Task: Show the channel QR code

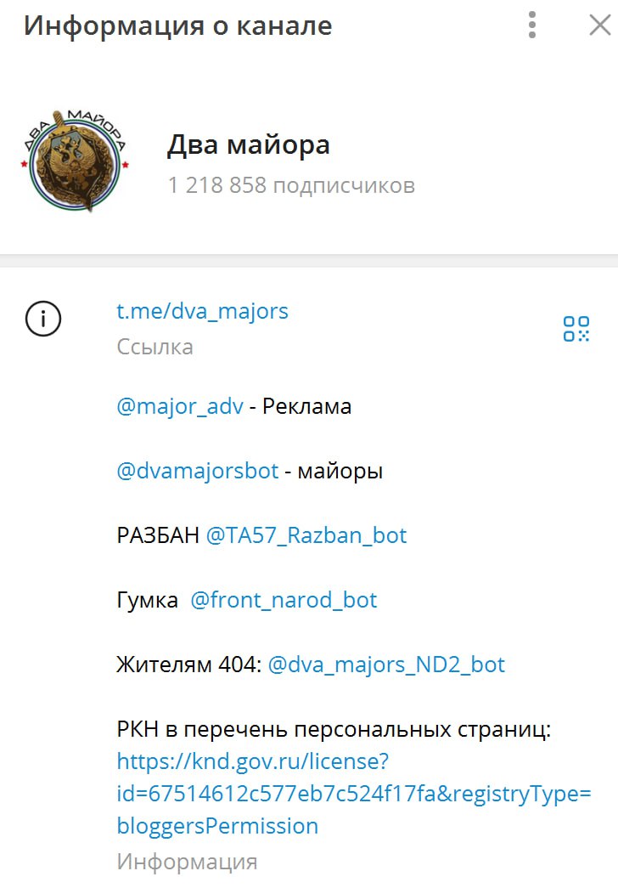Action: (x=576, y=329)
